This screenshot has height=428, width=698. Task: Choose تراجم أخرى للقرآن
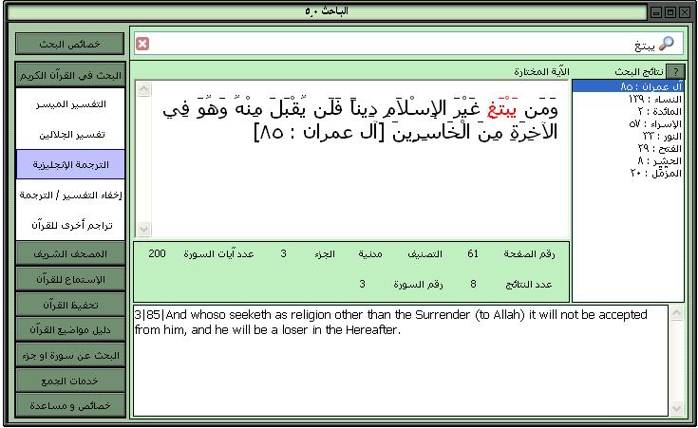click(70, 225)
